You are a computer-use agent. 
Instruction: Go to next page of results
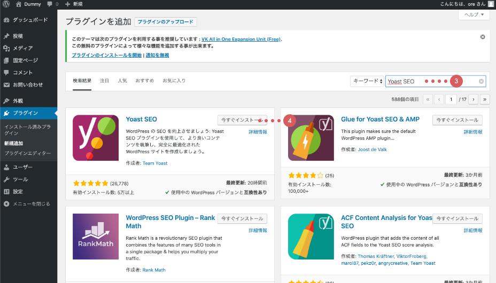coord(473,99)
